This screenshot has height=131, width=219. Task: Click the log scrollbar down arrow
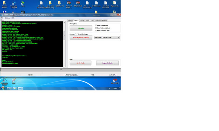64,66
